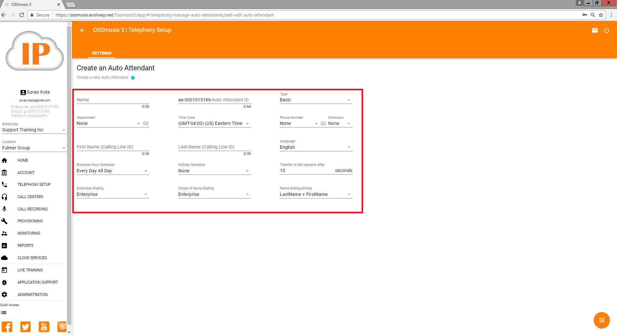Click the power logout icon
Screen dimensions: 617x335
[x=606, y=30]
